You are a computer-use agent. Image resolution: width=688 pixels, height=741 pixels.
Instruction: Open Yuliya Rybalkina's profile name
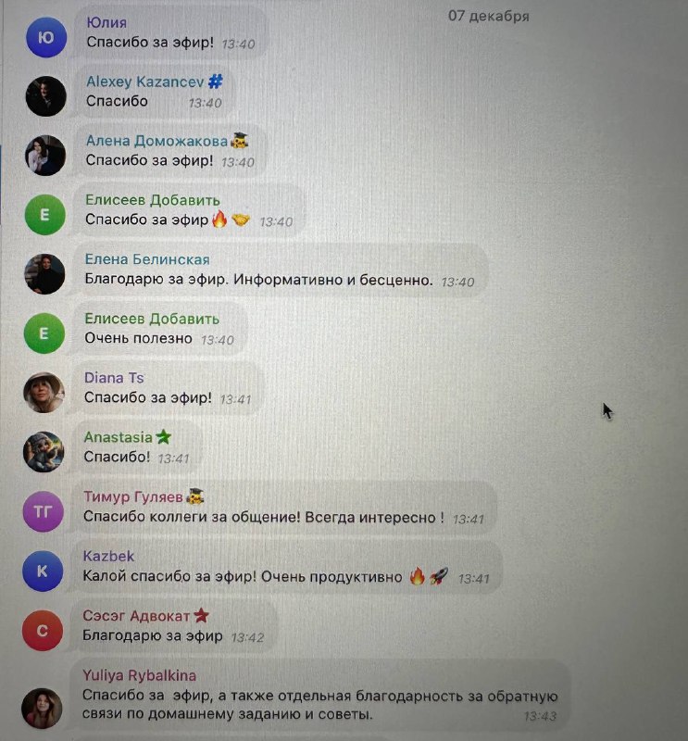[x=140, y=675]
